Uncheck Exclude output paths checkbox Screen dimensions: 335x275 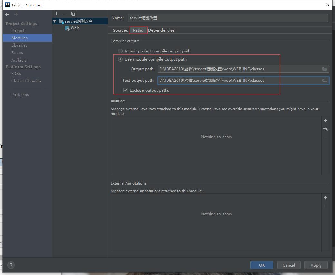[126, 90]
